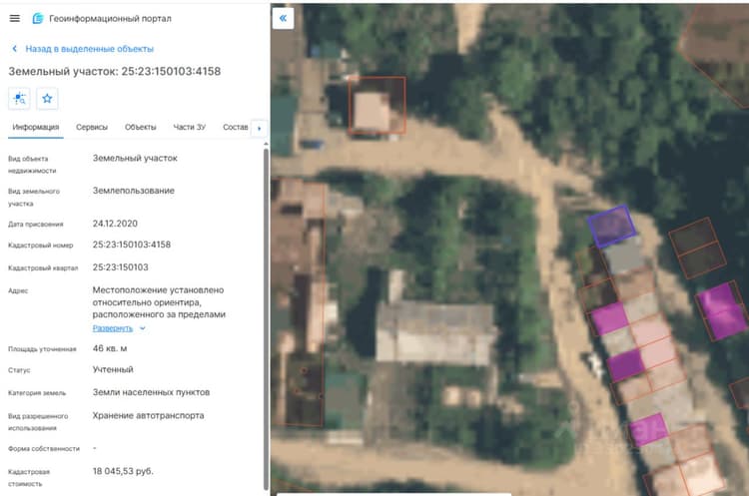
Task: Show more tabs with the right arrow
Action: point(260,128)
